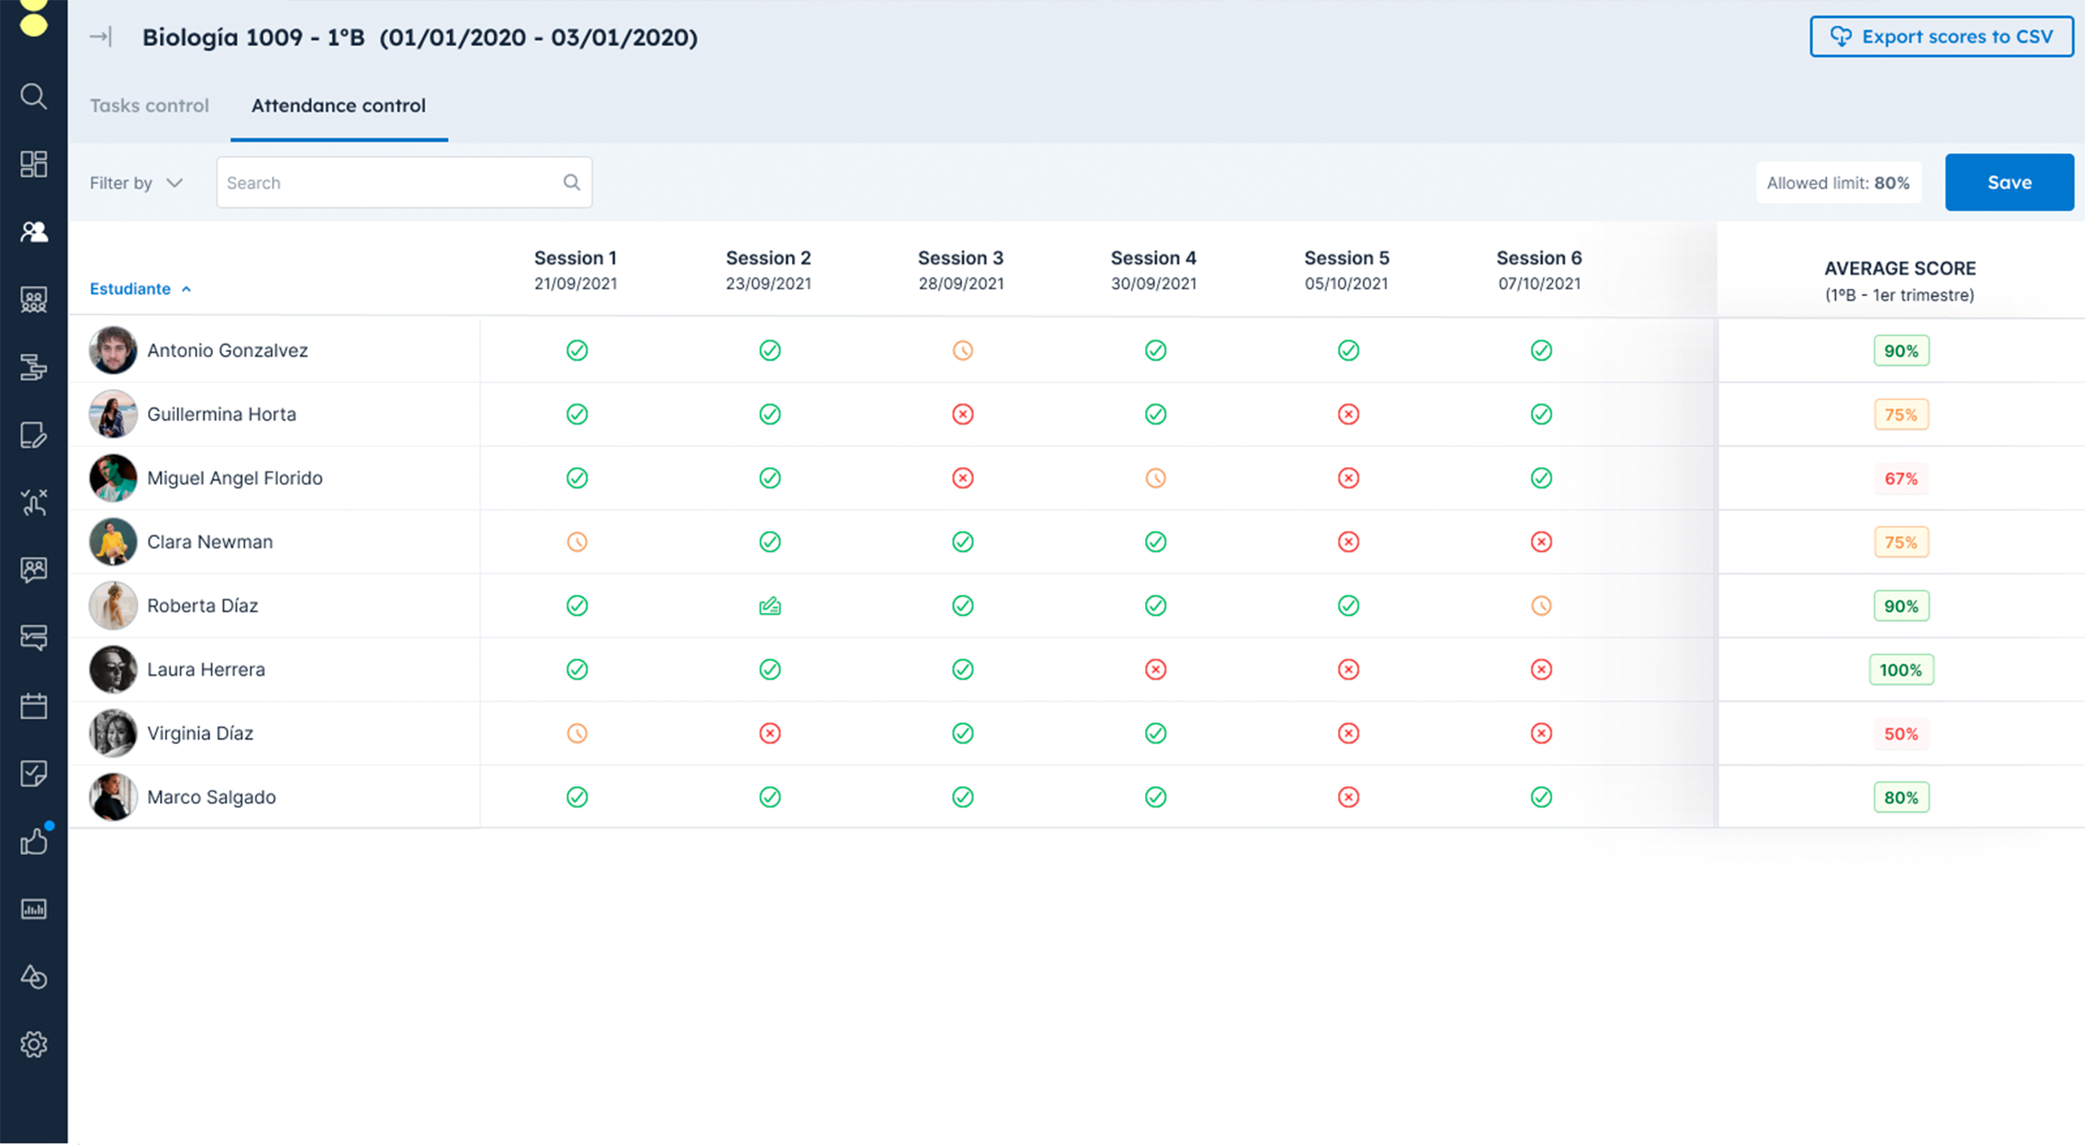Toggle Virginia Díaz's Session 2 absent mark

point(770,733)
